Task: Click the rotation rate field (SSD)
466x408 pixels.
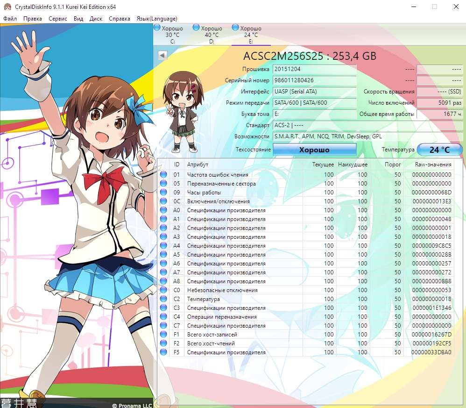Action: click(439, 92)
